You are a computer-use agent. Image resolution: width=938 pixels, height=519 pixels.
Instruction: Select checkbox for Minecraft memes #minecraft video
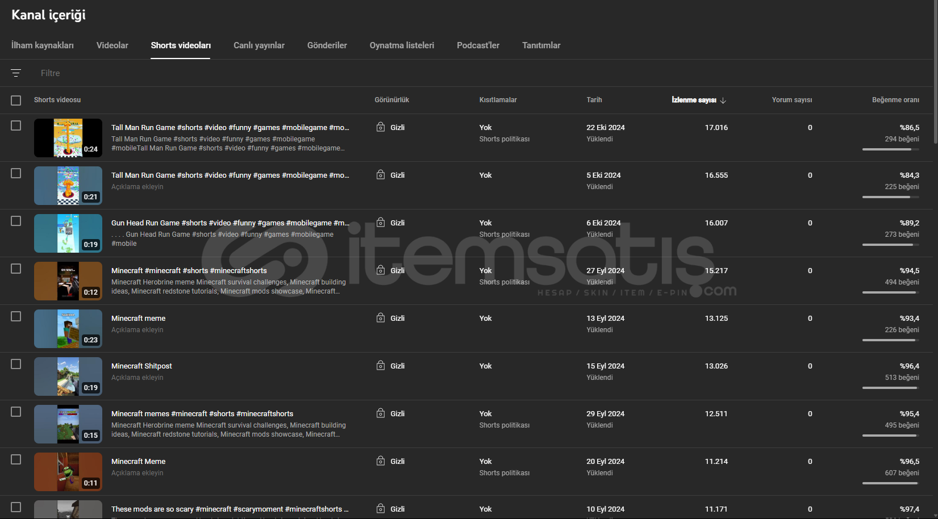point(16,412)
